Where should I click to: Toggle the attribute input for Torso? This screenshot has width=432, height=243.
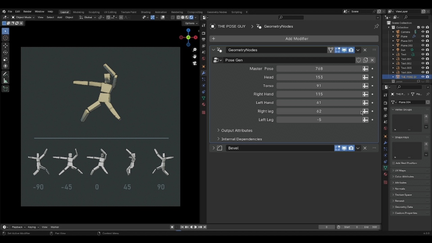[365, 86]
